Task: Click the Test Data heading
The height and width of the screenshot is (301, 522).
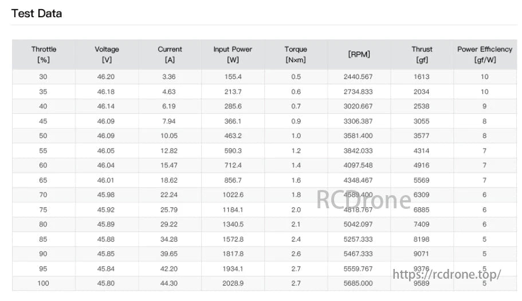Action: pos(37,13)
